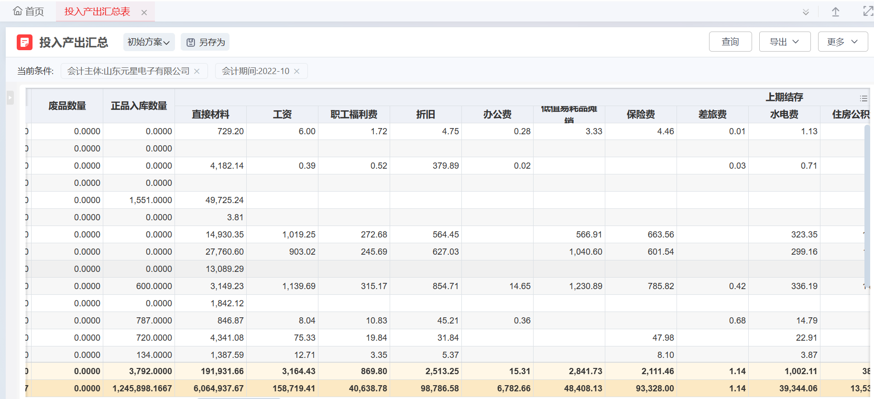Open the table column settings list icon
Screen dimensions: 874x399
pos(863,98)
